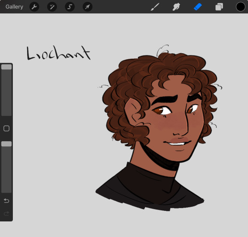Open the Layers panel
The height and width of the screenshot is (237, 248).
(219, 7)
